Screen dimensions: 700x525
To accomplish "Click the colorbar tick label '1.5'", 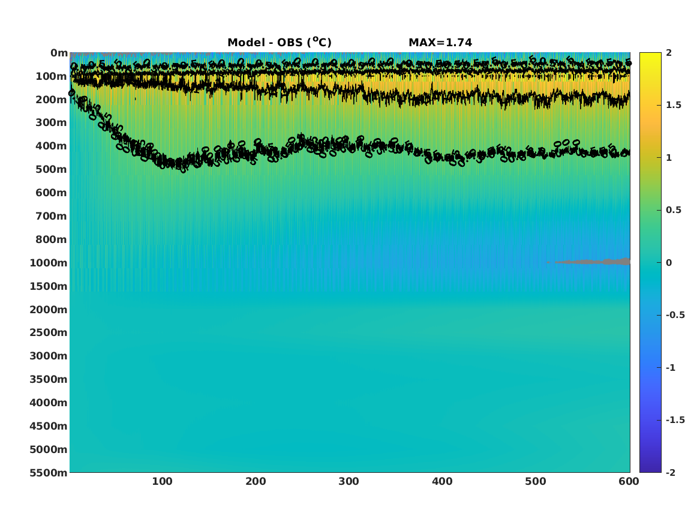I will (x=674, y=105).
